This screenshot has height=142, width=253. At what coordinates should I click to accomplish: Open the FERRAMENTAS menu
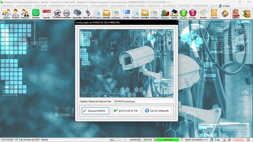coord(200,6)
